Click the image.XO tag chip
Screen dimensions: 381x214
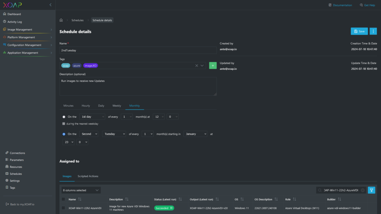pos(91,66)
